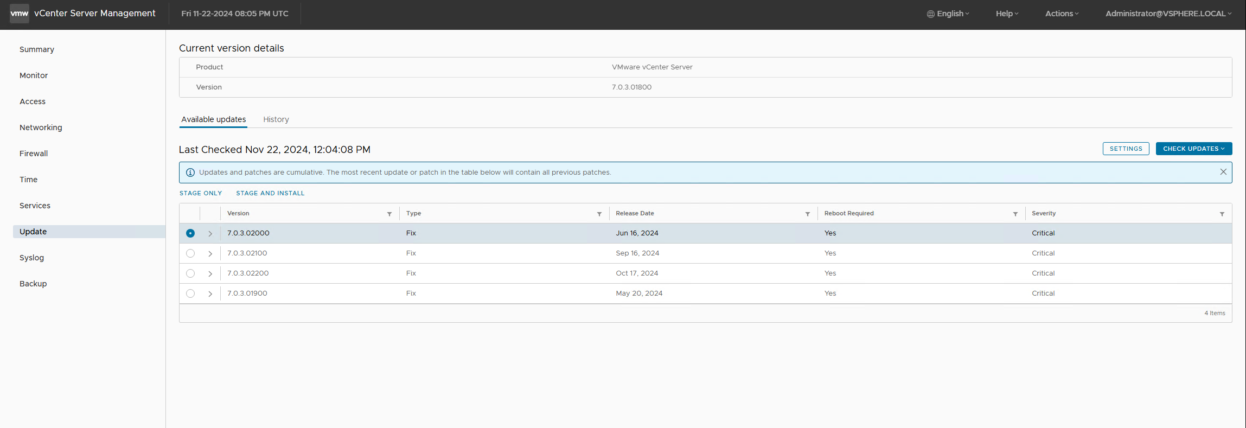Dismiss the cumulative updates info banner
The height and width of the screenshot is (428, 1246).
click(x=1223, y=172)
